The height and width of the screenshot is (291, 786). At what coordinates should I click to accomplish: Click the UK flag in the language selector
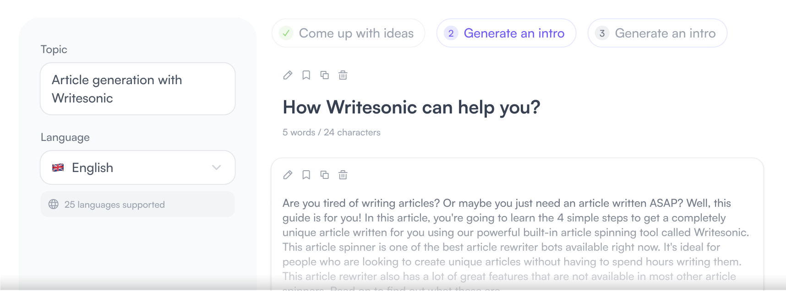pos(58,167)
